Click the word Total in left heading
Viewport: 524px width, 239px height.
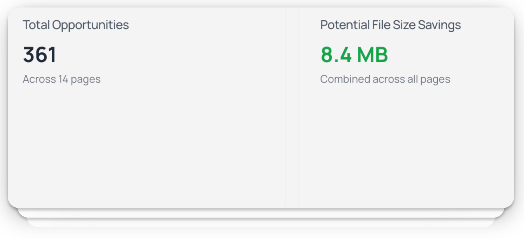(37, 25)
